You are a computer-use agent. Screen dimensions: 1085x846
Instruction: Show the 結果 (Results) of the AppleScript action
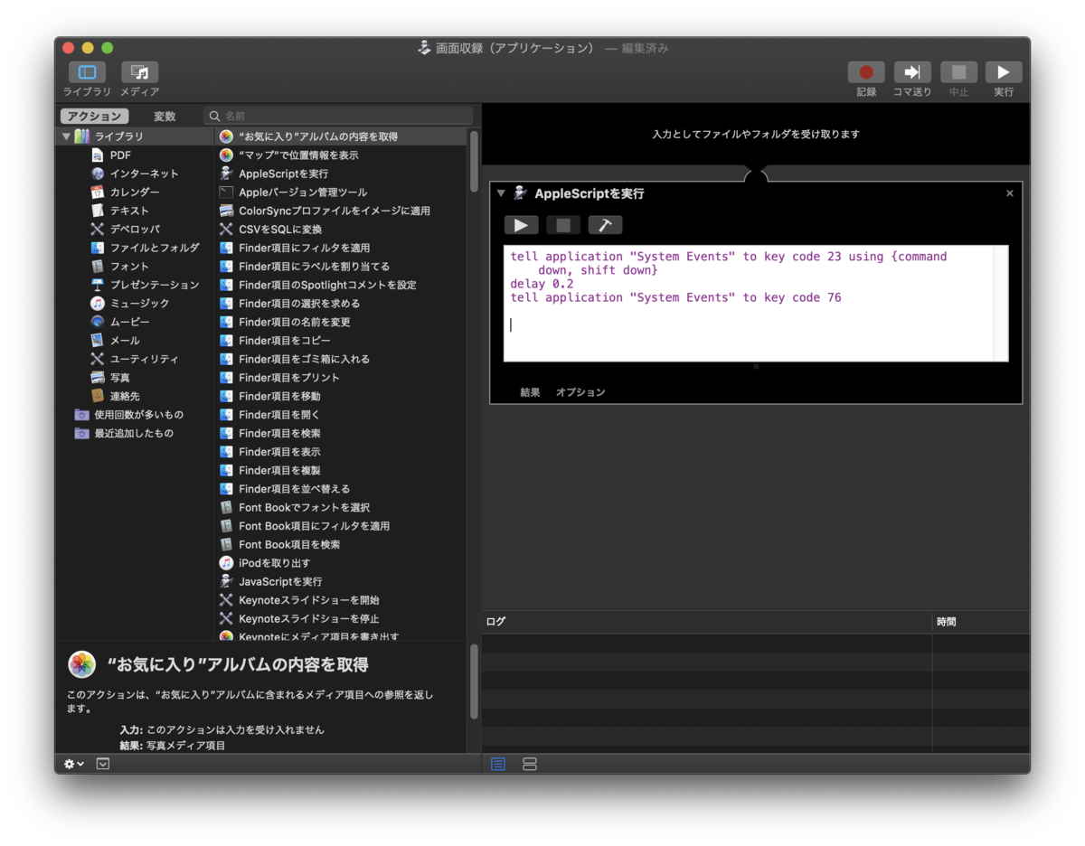click(530, 392)
